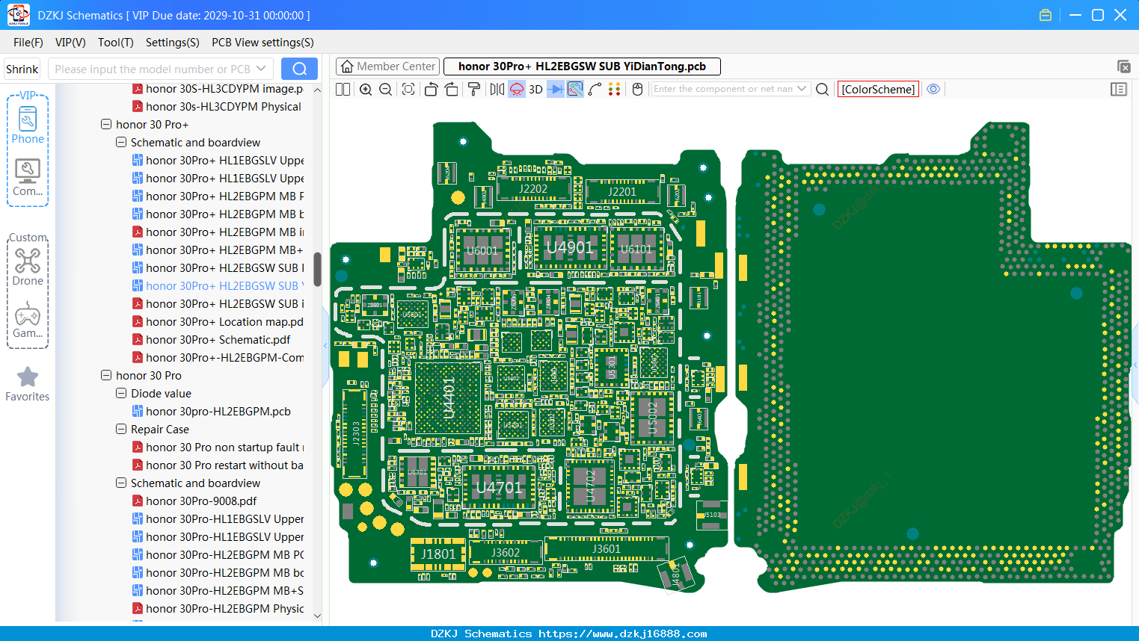Collapse the Diode value folder

pos(121,393)
